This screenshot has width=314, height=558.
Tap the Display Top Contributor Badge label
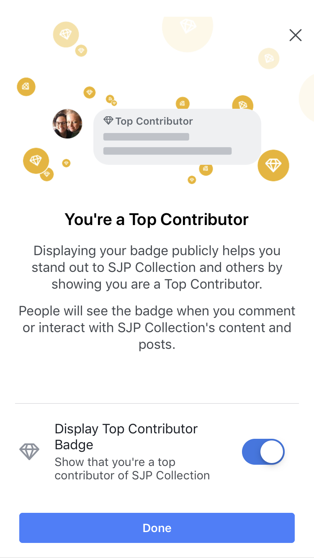(x=126, y=437)
